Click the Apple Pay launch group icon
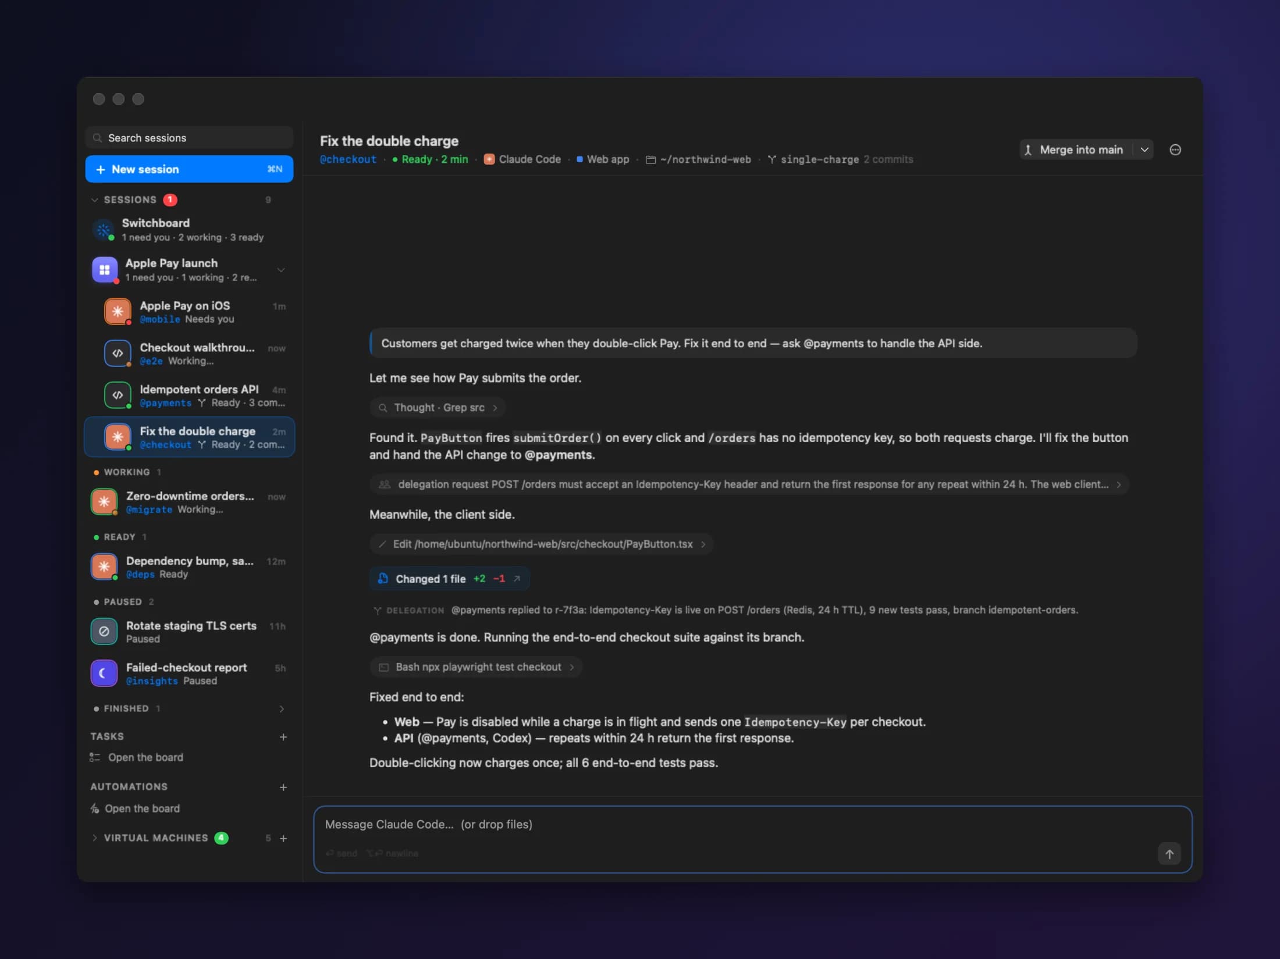The height and width of the screenshot is (959, 1280). tap(105, 270)
